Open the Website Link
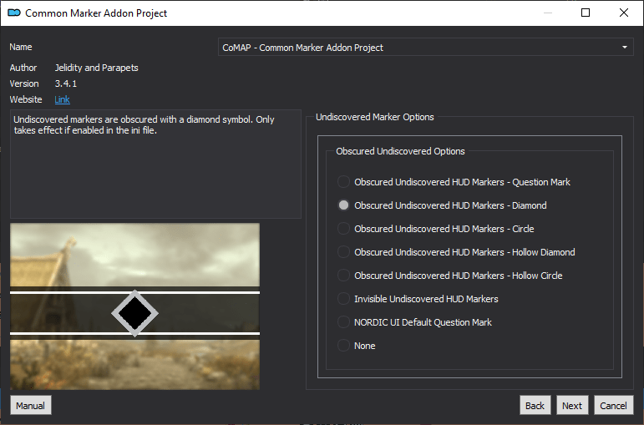The image size is (644, 425). [x=62, y=99]
